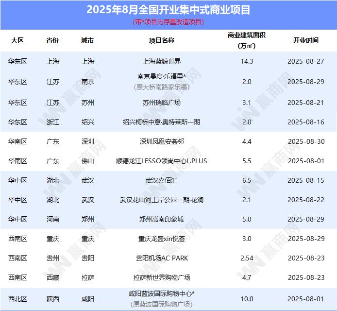The image size is (337, 311).
Task: Click the table title 2025年8月全国开业集中式商业项目
Action: coord(168,9)
